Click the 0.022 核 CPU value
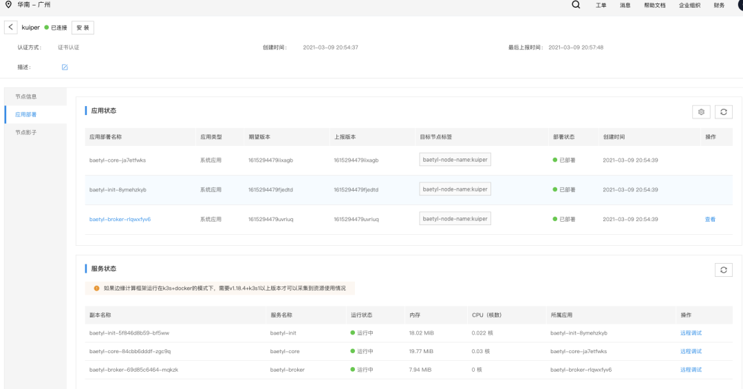The height and width of the screenshot is (389, 743). point(482,333)
